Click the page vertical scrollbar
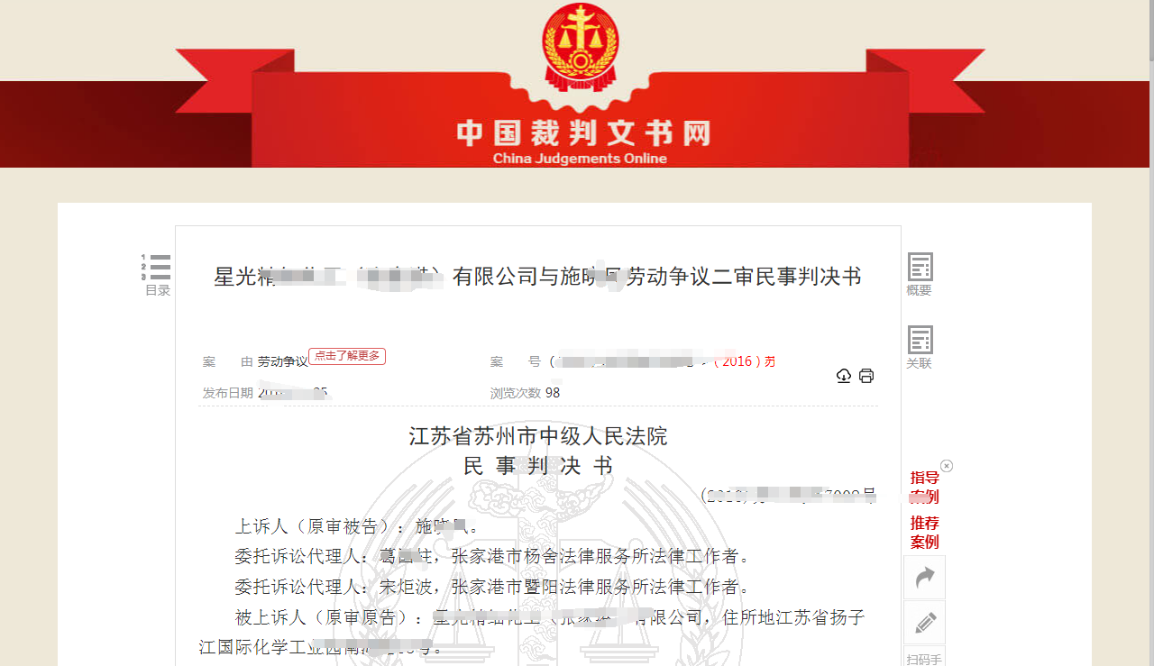1154x666 pixels. [1151, 333]
